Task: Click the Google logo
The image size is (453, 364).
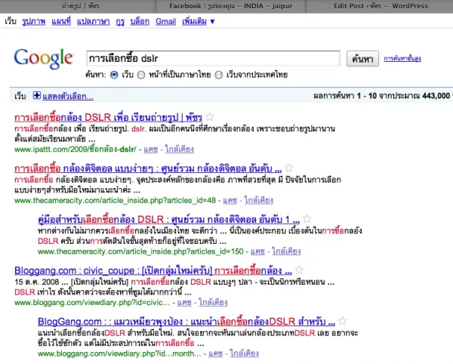Action: tap(44, 59)
